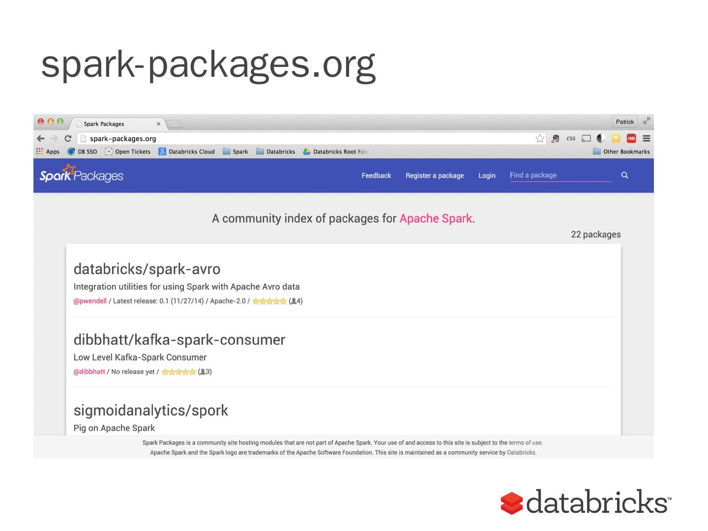Visit the @pwendell profile link

click(x=90, y=301)
